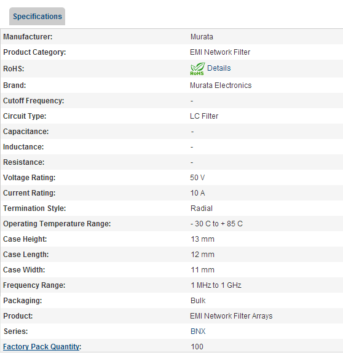Image resolution: width=343 pixels, height=353 pixels.
Task: Click the EMI Network Filter category value
Action: click(220, 52)
